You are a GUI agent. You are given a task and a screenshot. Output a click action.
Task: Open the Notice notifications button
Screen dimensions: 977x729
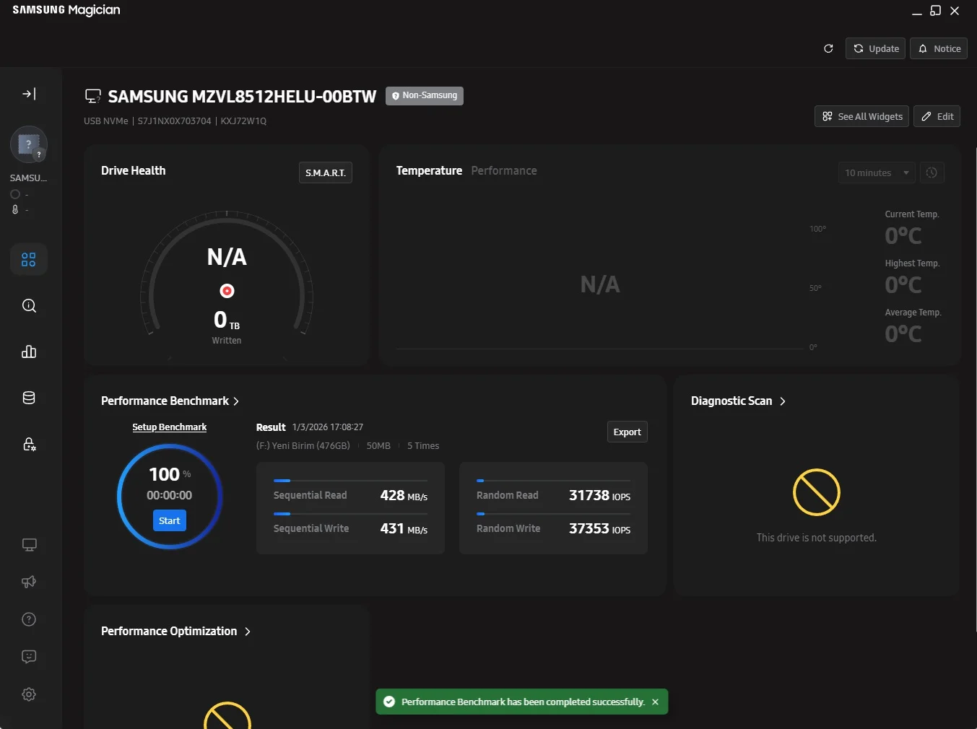tap(939, 48)
